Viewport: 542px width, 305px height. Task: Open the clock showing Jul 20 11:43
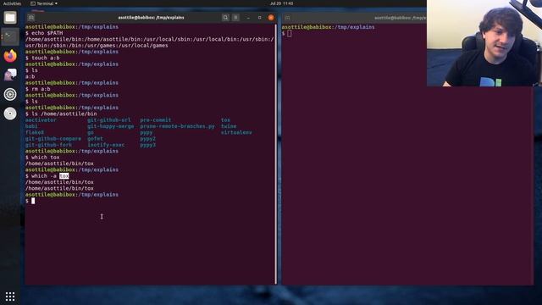[281, 3]
